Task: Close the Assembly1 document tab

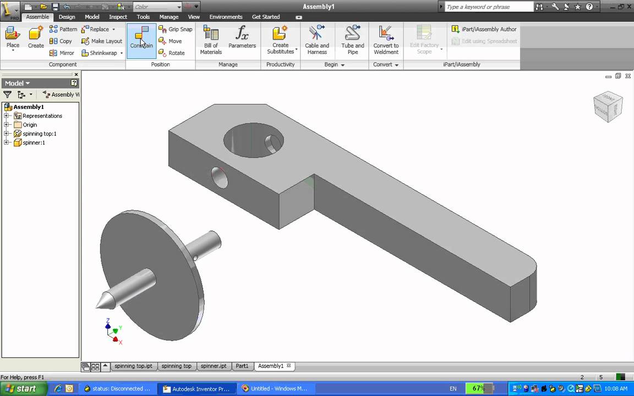Action: 289,366
